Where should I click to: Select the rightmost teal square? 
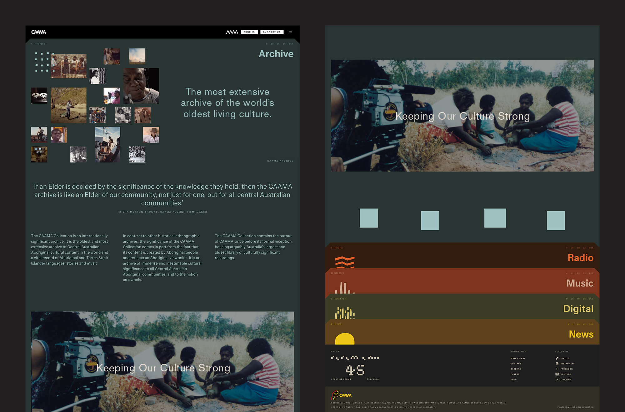[556, 221]
